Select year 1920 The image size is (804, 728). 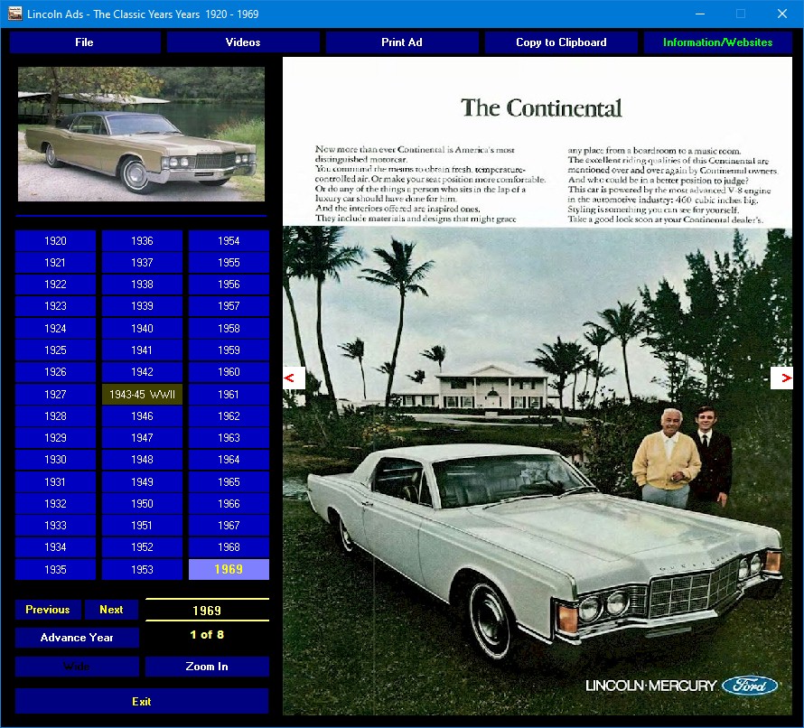pyautogui.click(x=55, y=241)
